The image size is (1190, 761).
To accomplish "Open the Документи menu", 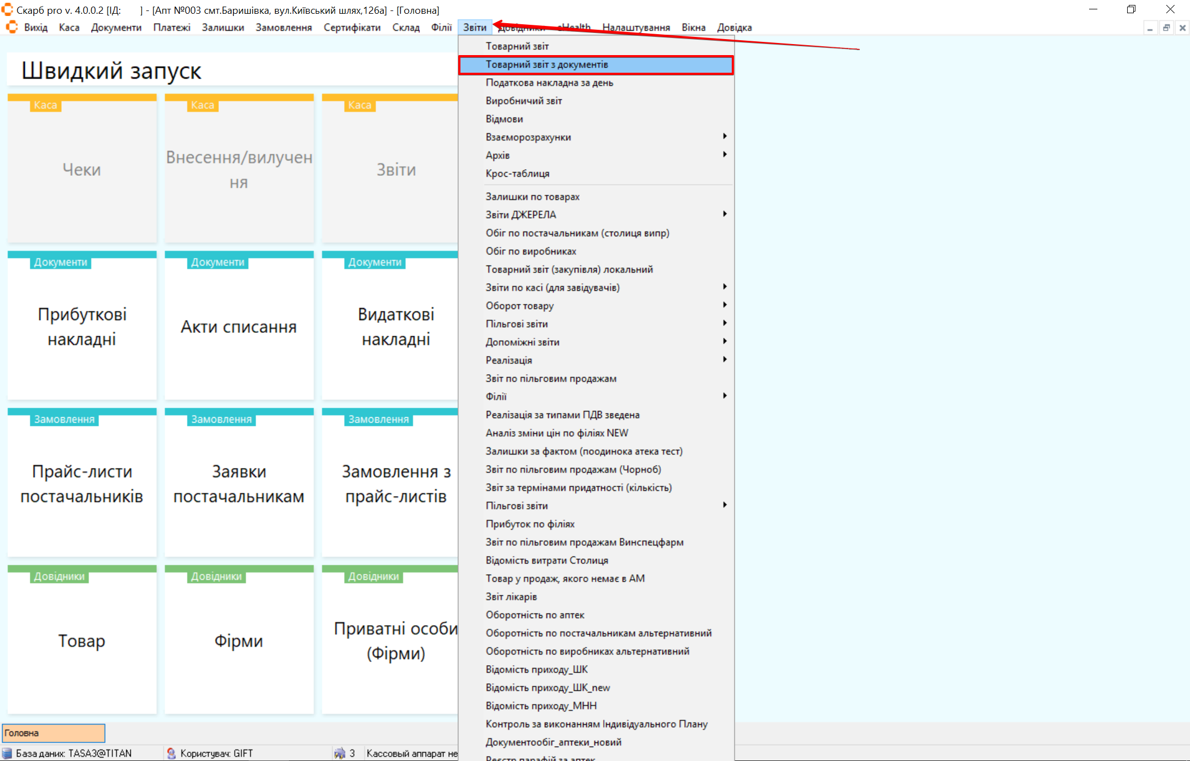I will click(x=116, y=28).
